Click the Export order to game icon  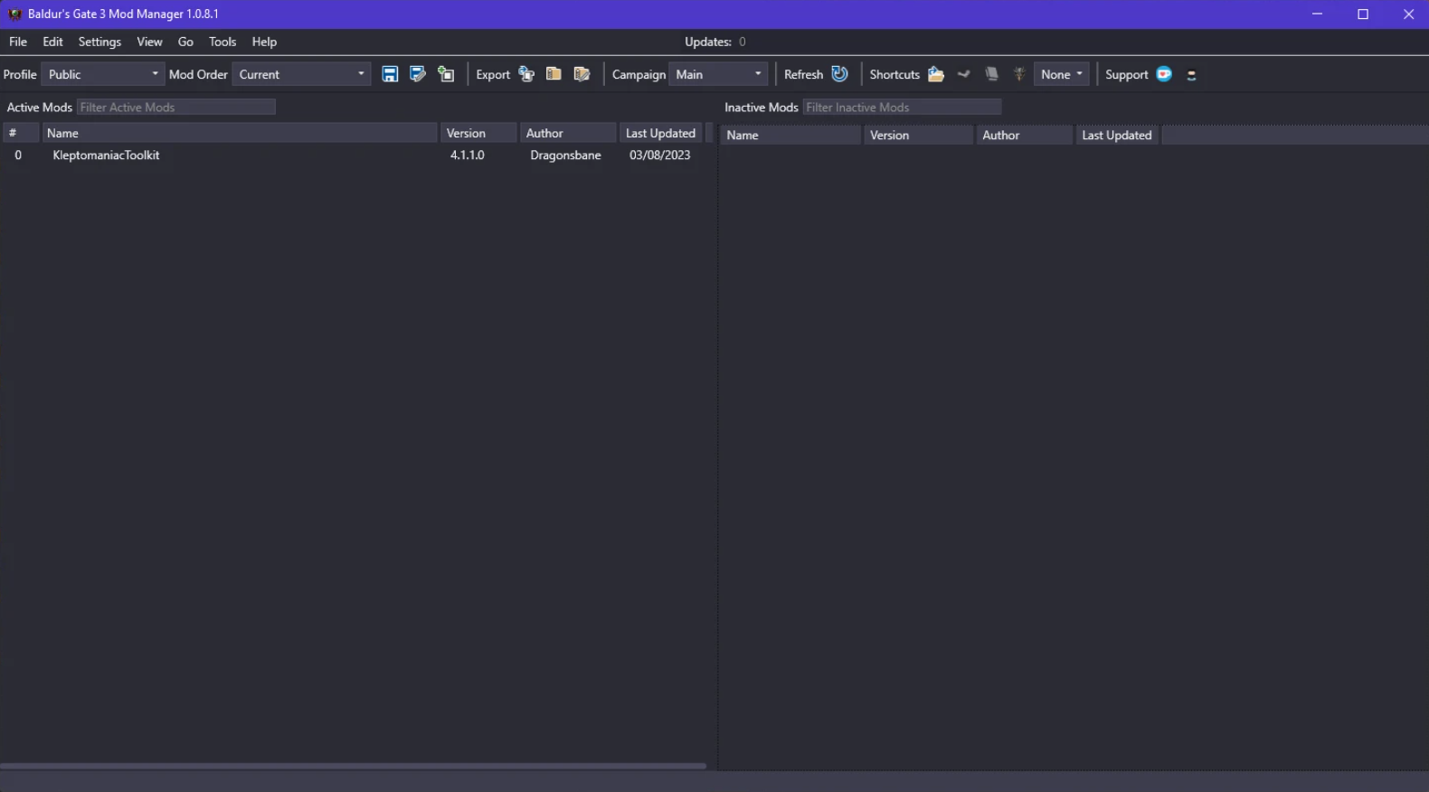pyautogui.click(x=526, y=74)
